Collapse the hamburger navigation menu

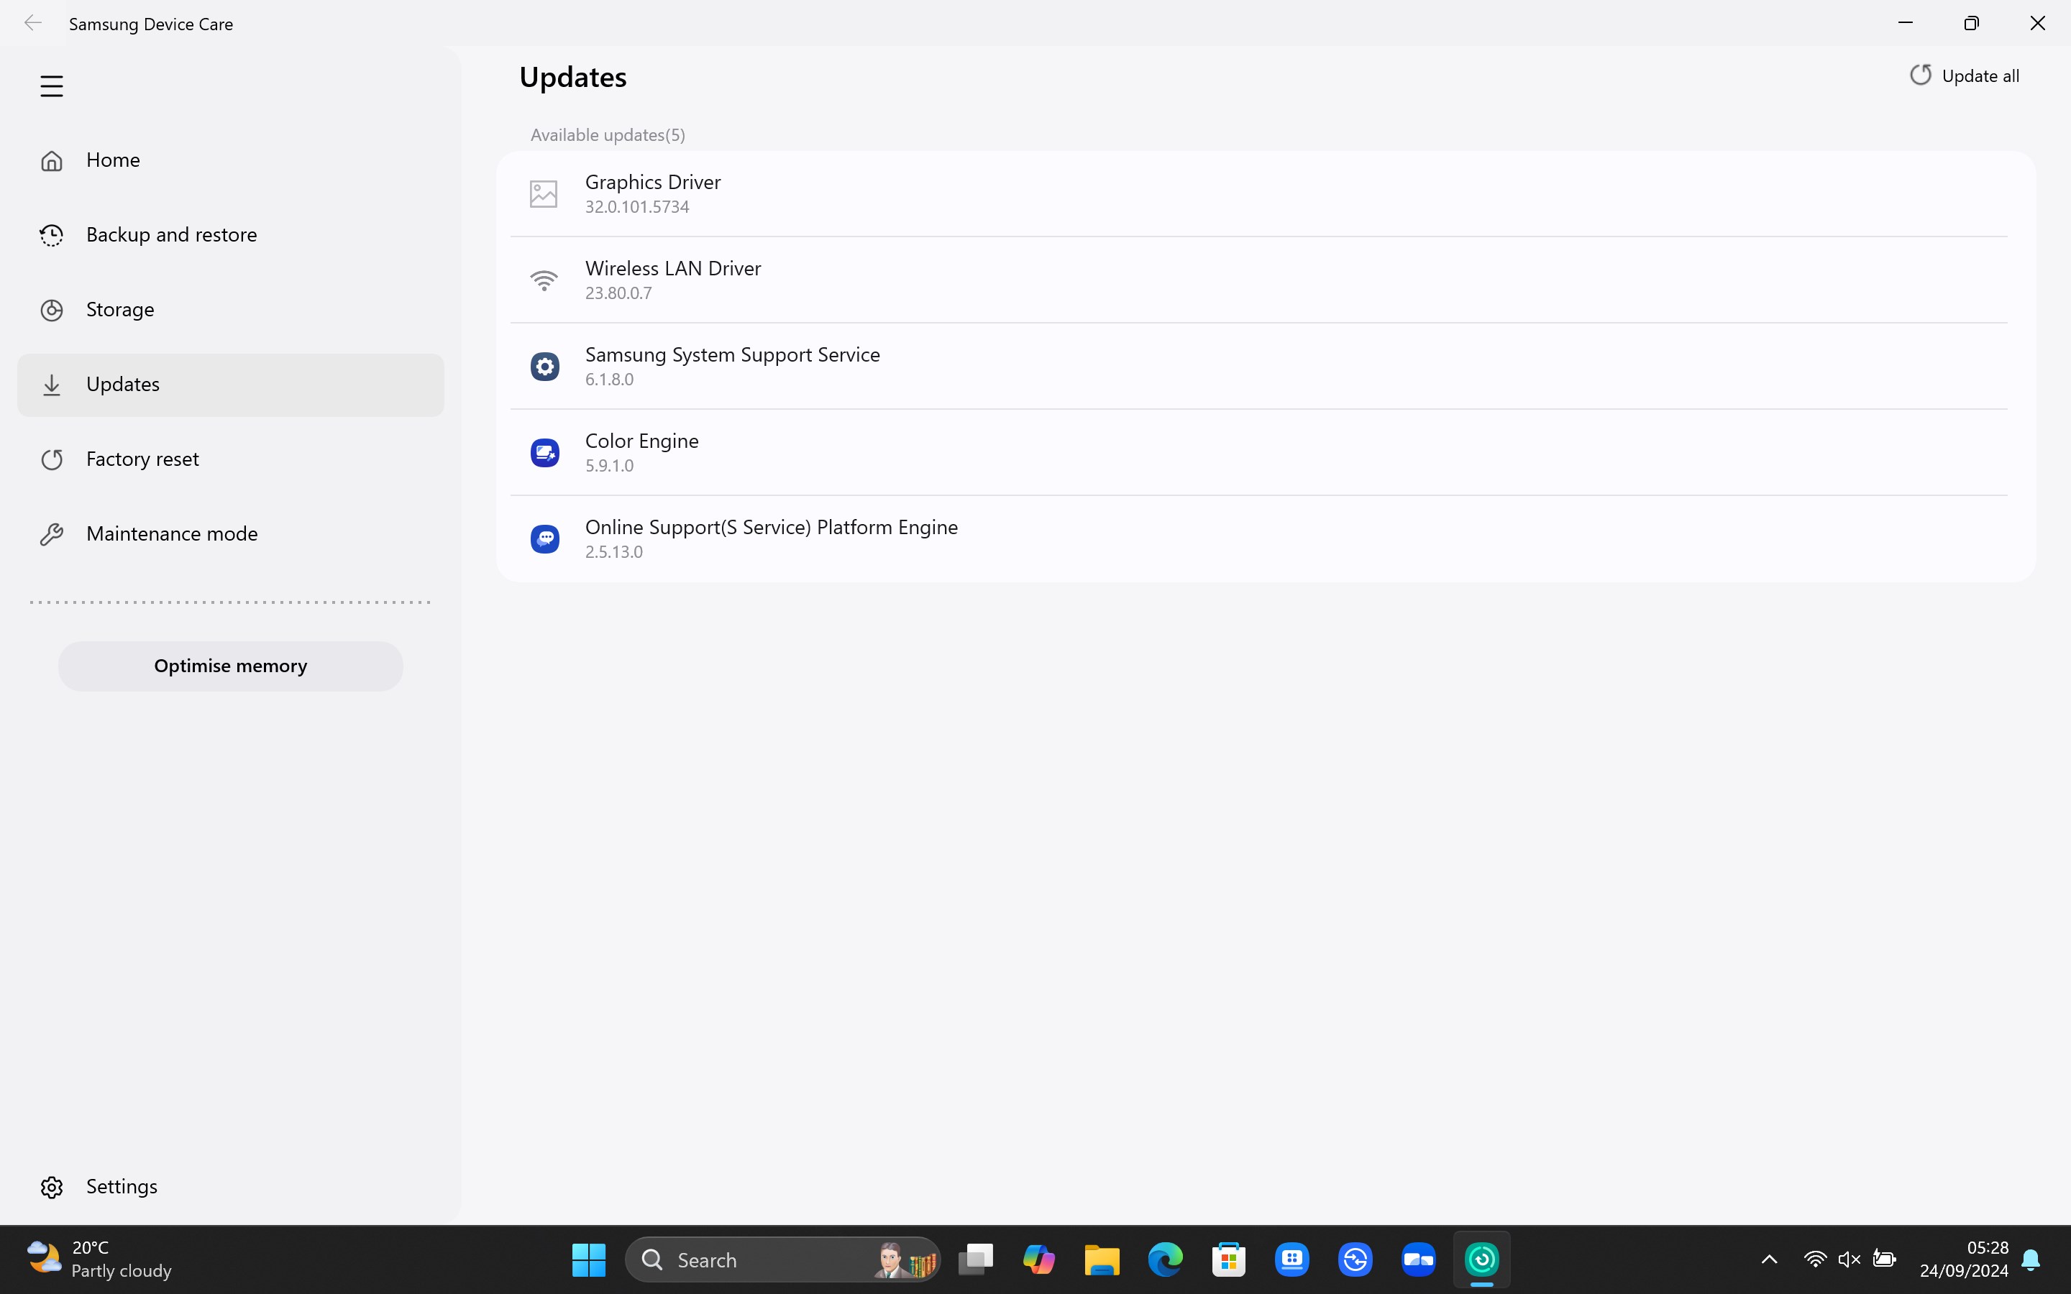(x=51, y=86)
